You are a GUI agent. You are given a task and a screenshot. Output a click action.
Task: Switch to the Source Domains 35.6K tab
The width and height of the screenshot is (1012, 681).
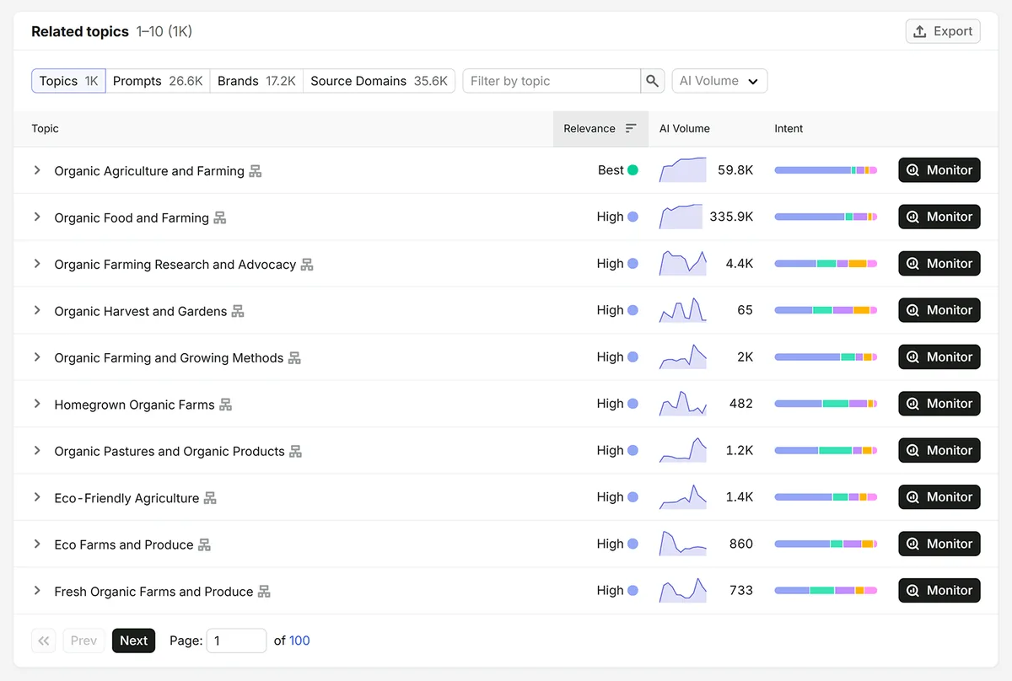[x=379, y=81]
